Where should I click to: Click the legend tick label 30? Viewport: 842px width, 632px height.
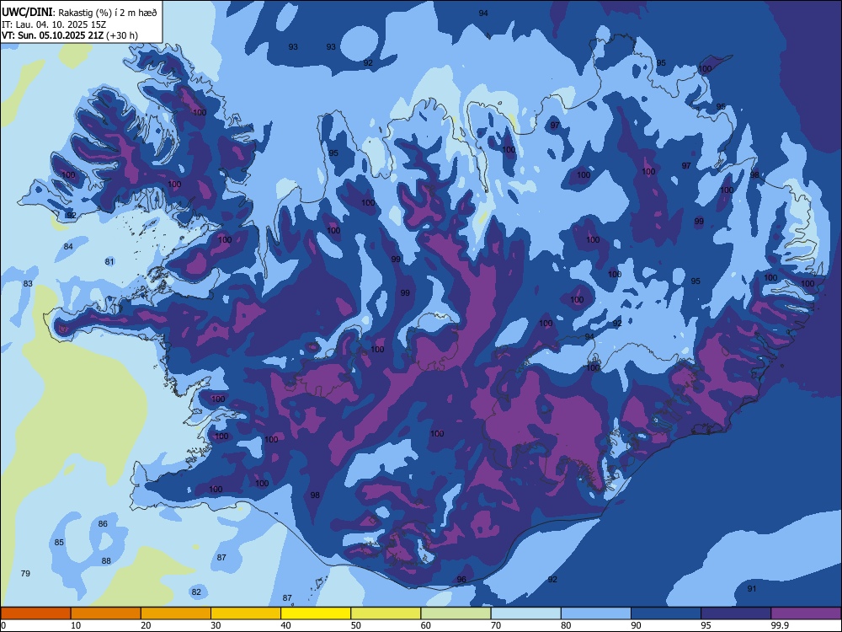216,625
